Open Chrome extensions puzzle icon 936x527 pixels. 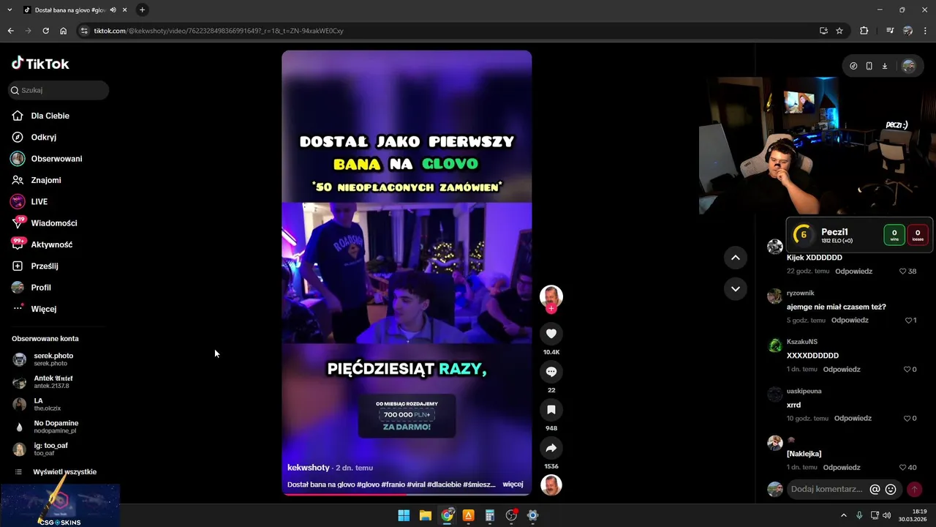(864, 31)
